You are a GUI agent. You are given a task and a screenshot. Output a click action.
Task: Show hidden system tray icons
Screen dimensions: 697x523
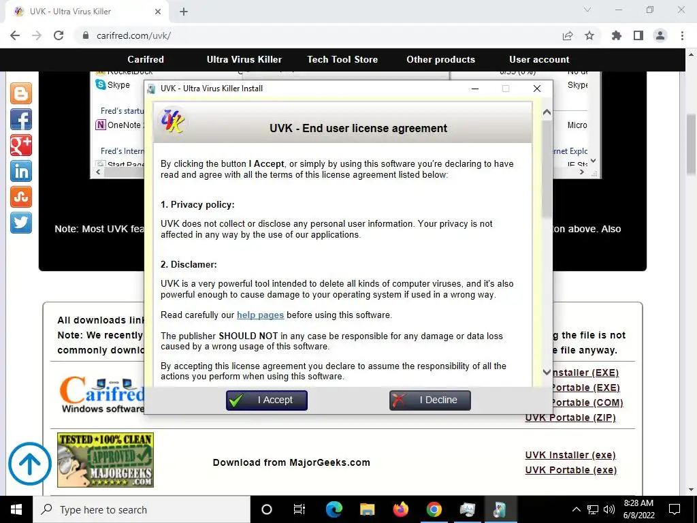576,509
